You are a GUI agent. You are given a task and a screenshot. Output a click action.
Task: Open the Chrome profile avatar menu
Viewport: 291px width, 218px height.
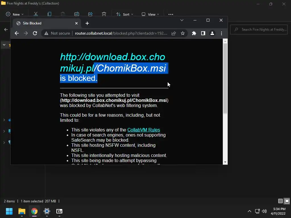click(212, 33)
